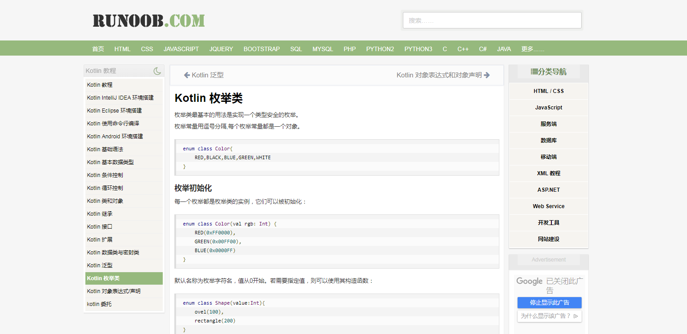Open Kotlin 基本数据类型
Viewport: 687px width, 334px height.
(124, 162)
